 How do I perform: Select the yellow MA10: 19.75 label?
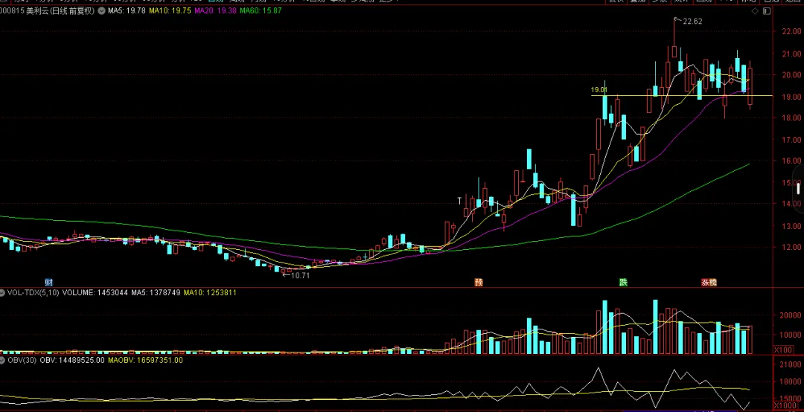coord(170,10)
